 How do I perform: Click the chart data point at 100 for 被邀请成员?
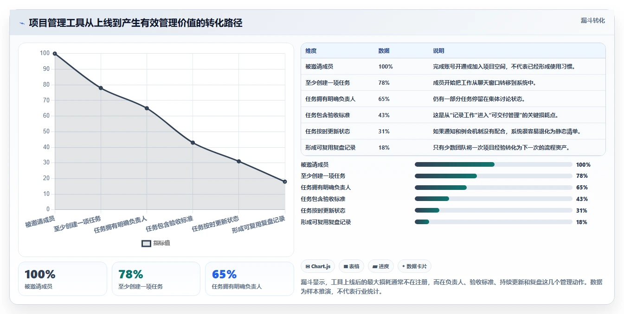tap(55, 54)
